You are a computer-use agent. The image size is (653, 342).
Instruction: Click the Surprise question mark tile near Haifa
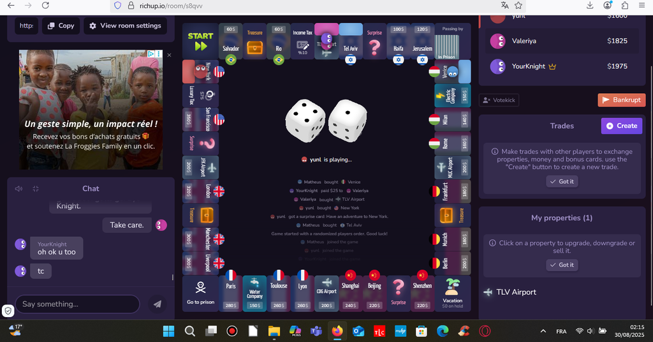(x=374, y=41)
